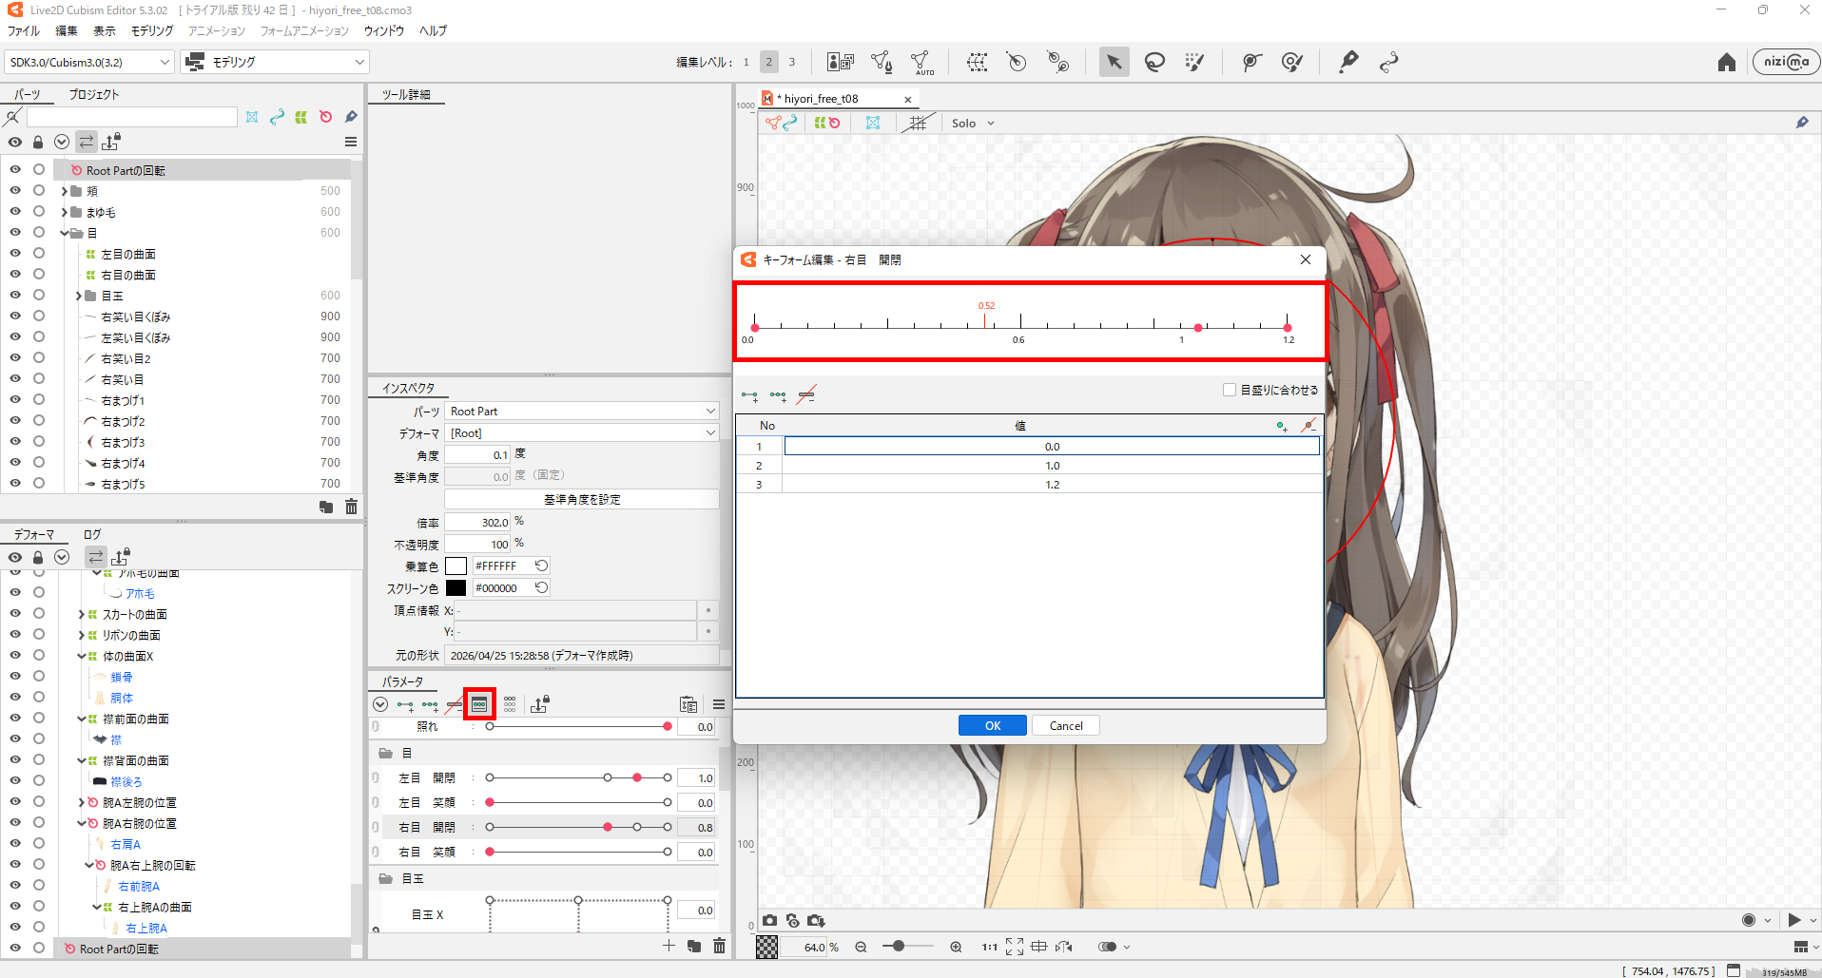
Task: Click add two keys icon in keyform dialog
Action: point(750,395)
